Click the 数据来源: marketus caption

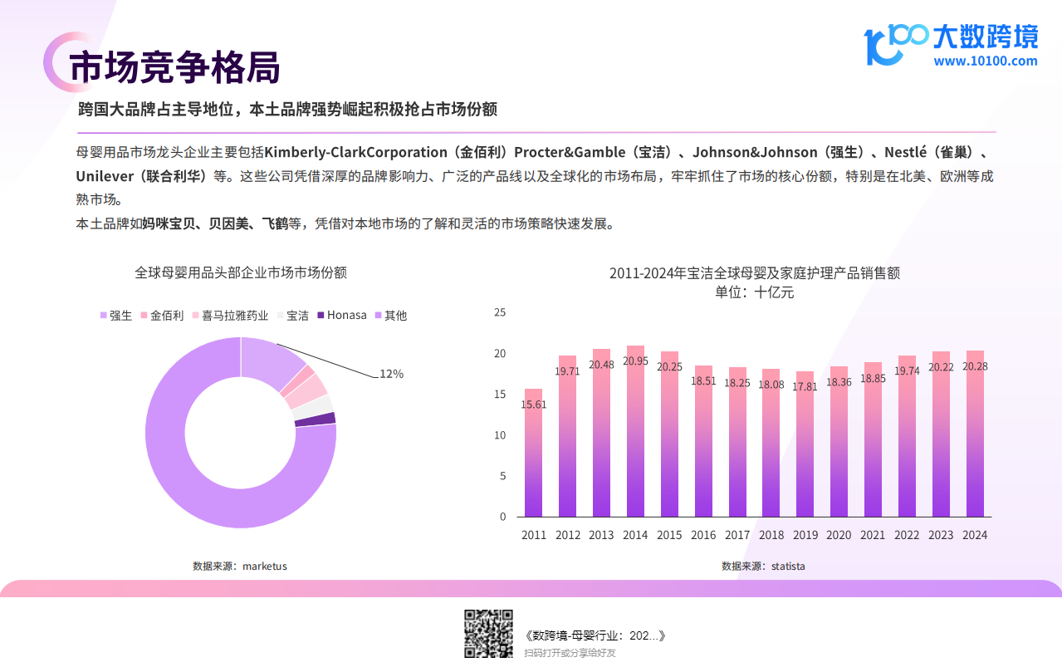(x=240, y=567)
